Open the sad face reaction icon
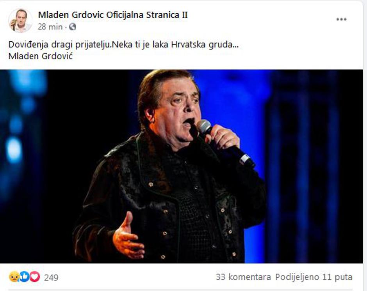 point(14,277)
